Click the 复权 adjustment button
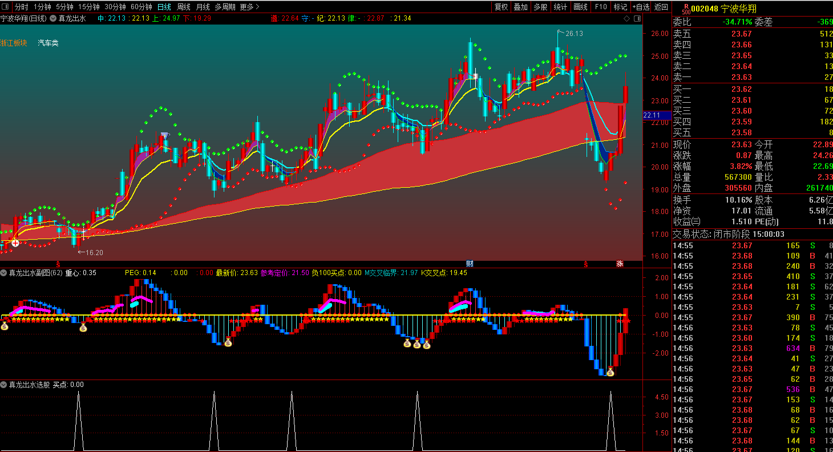The height and width of the screenshot is (452, 833). tap(501, 7)
